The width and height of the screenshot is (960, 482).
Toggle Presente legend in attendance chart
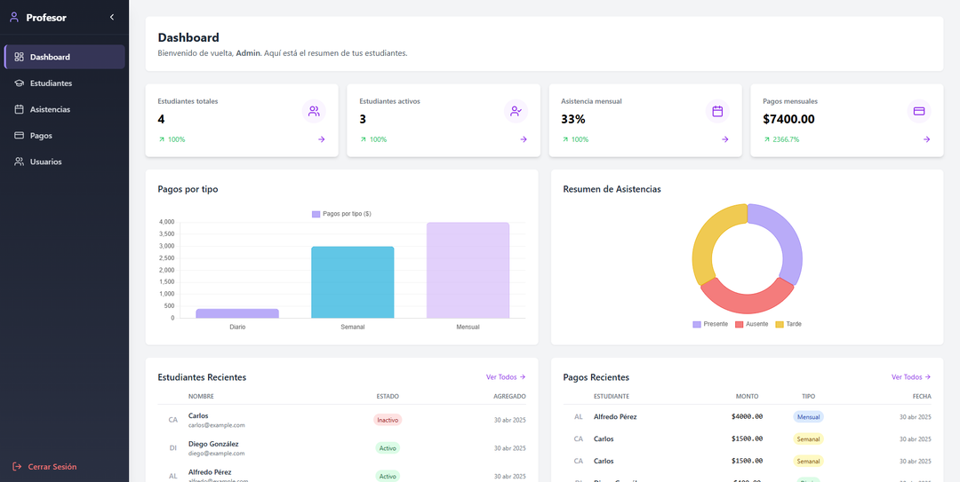(710, 324)
